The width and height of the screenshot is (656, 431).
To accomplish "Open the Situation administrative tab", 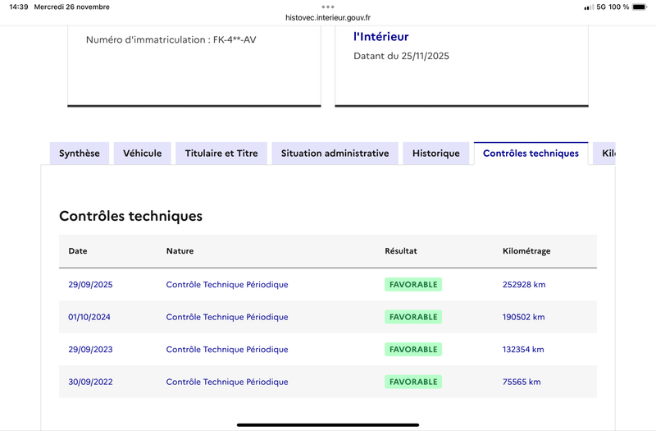I will click(335, 154).
